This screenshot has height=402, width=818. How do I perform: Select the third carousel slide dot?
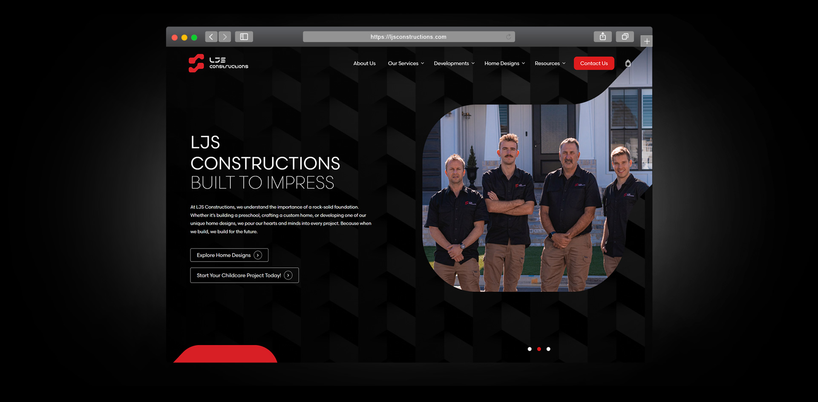(x=548, y=349)
